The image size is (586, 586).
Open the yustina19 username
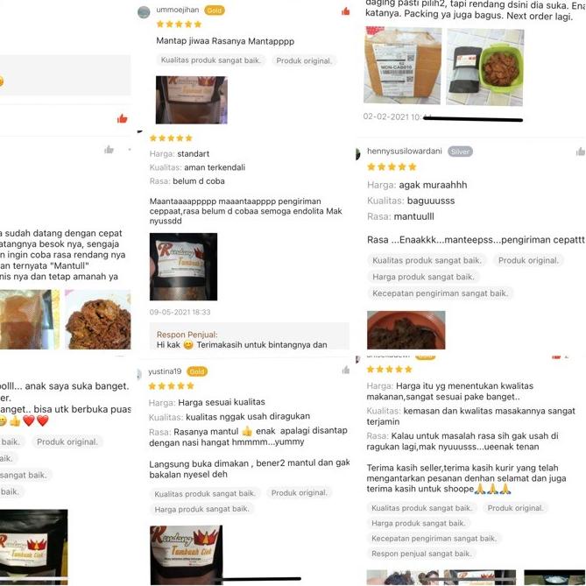coord(165,371)
